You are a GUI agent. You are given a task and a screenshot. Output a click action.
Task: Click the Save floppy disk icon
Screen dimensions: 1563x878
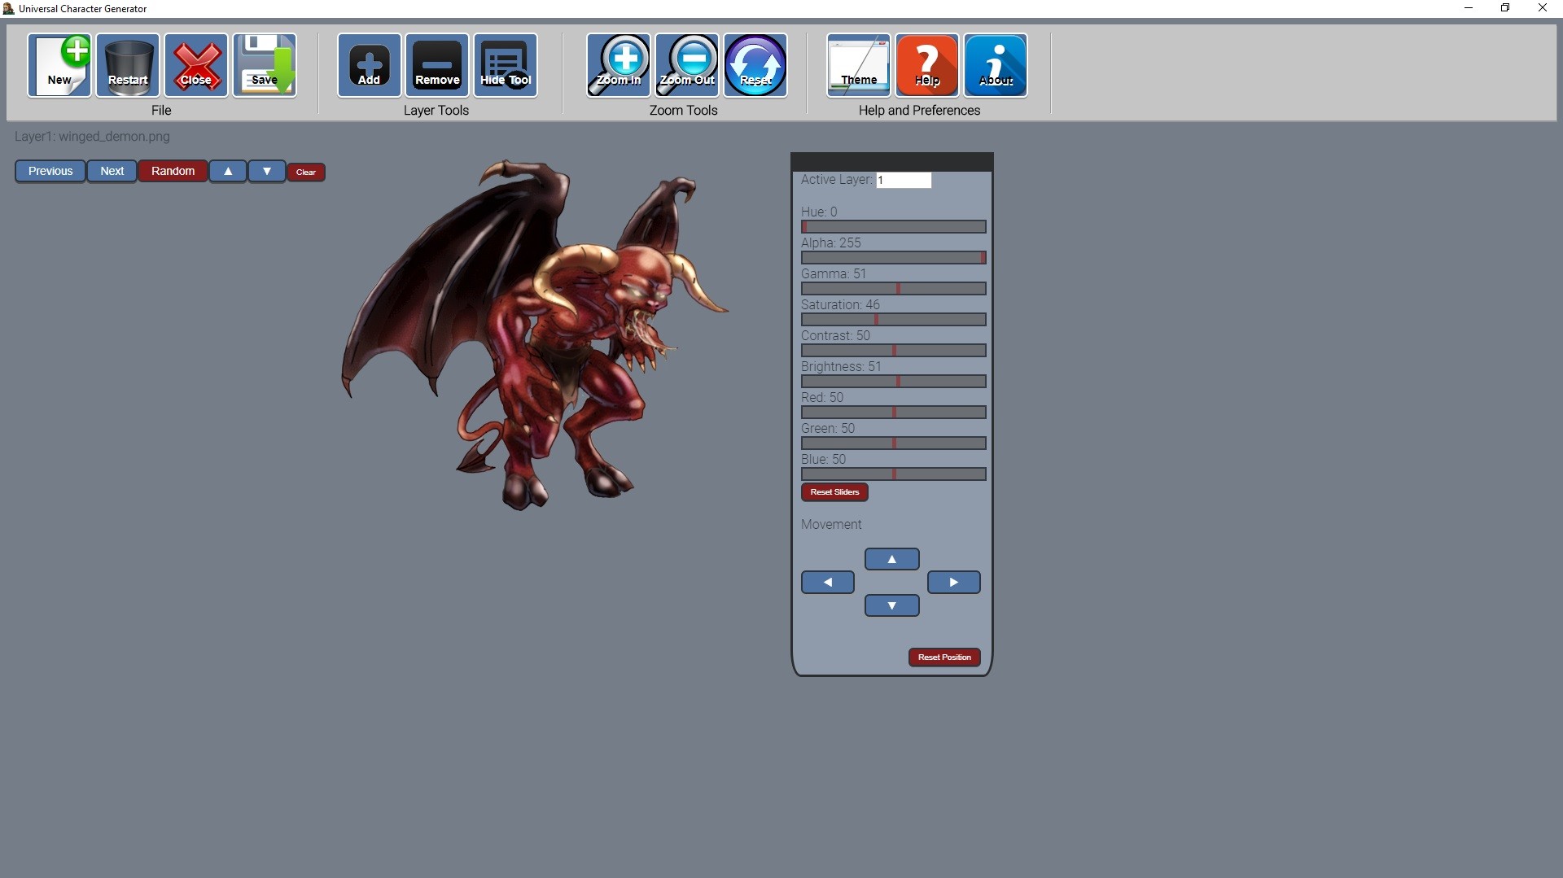point(265,65)
